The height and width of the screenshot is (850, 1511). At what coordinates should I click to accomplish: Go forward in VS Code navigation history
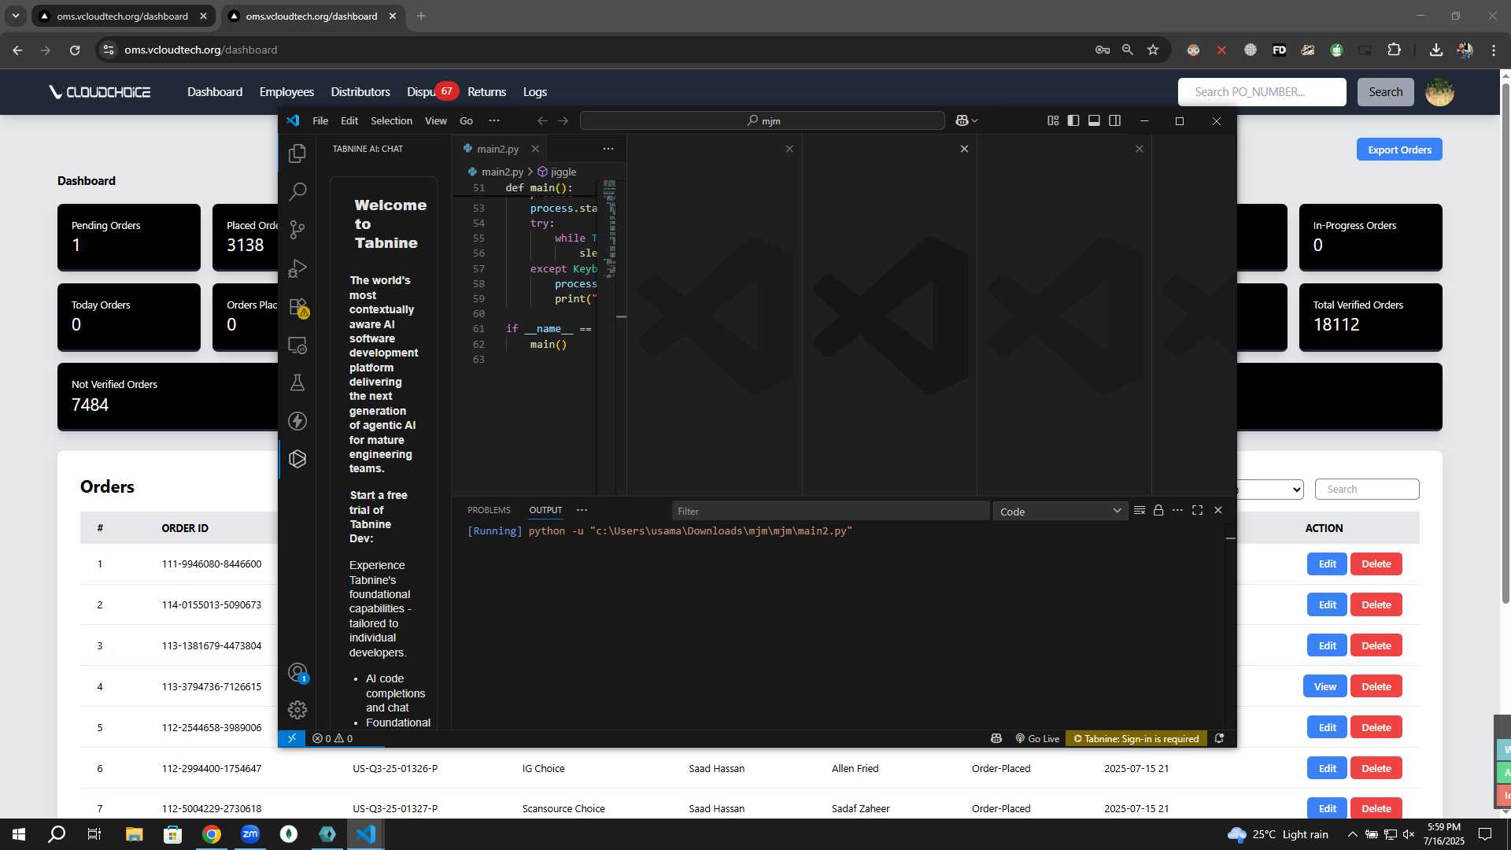[563, 120]
